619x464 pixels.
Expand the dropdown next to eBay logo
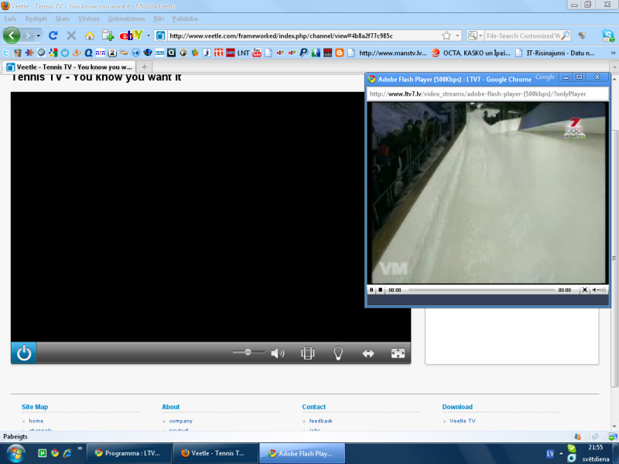(149, 36)
